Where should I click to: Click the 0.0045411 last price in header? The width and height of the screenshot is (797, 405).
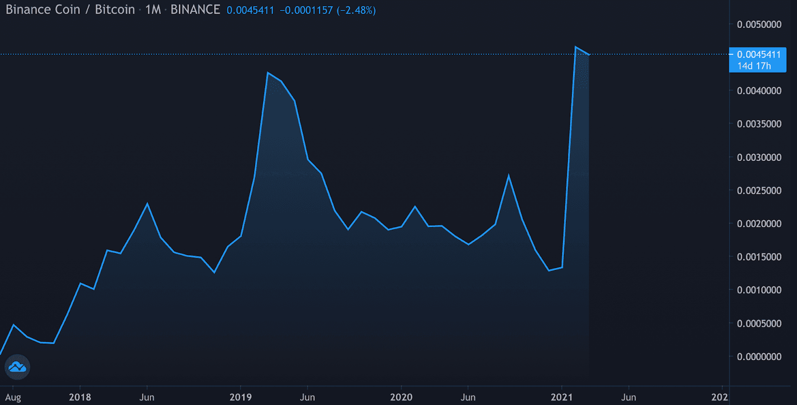tap(250, 10)
